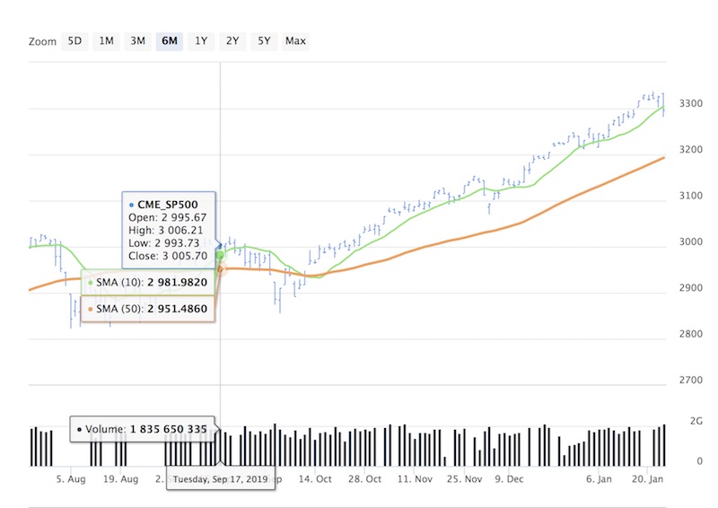718x508 pixels.
Task: Set chart range to 3M
Action: pyautogui.click(x=137, y=40)
